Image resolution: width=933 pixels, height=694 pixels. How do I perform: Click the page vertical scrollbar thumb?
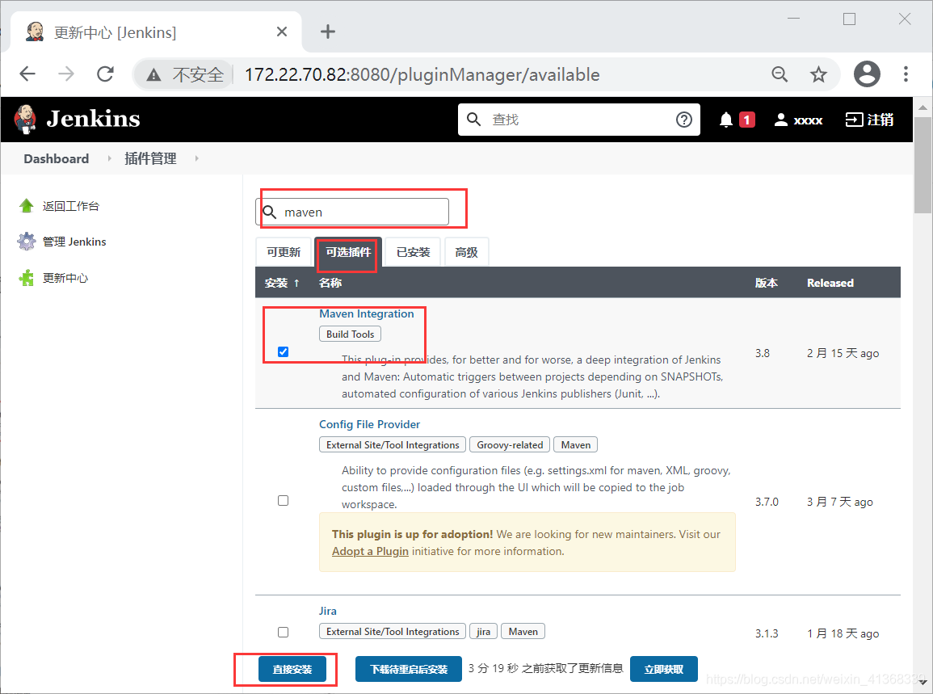pos(922,164)
